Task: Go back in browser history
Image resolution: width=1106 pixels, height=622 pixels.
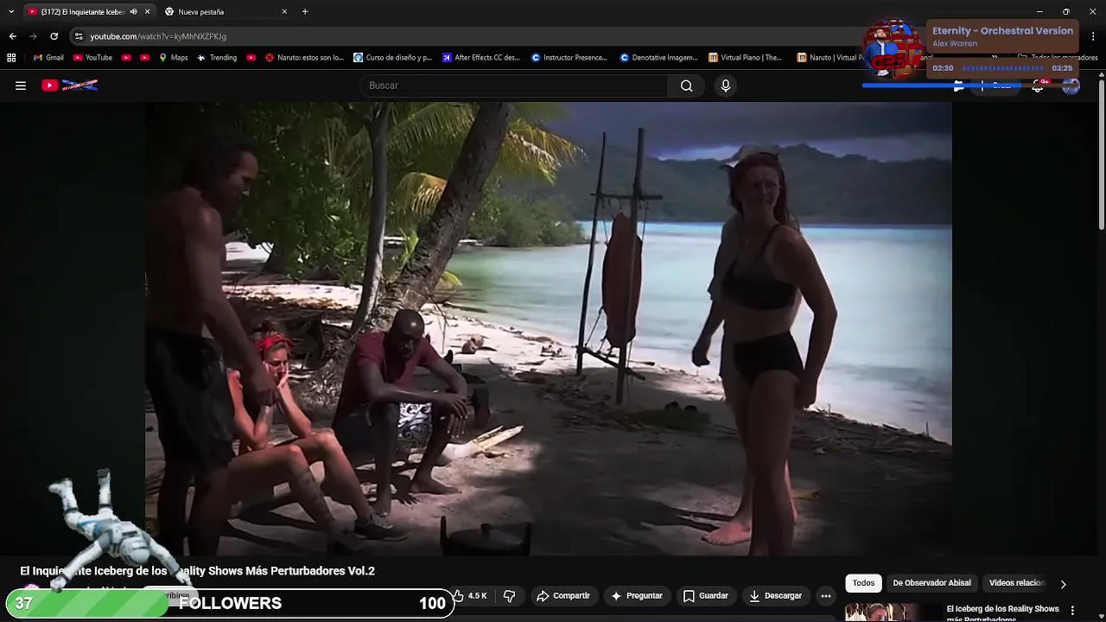Action: (12, 36)
